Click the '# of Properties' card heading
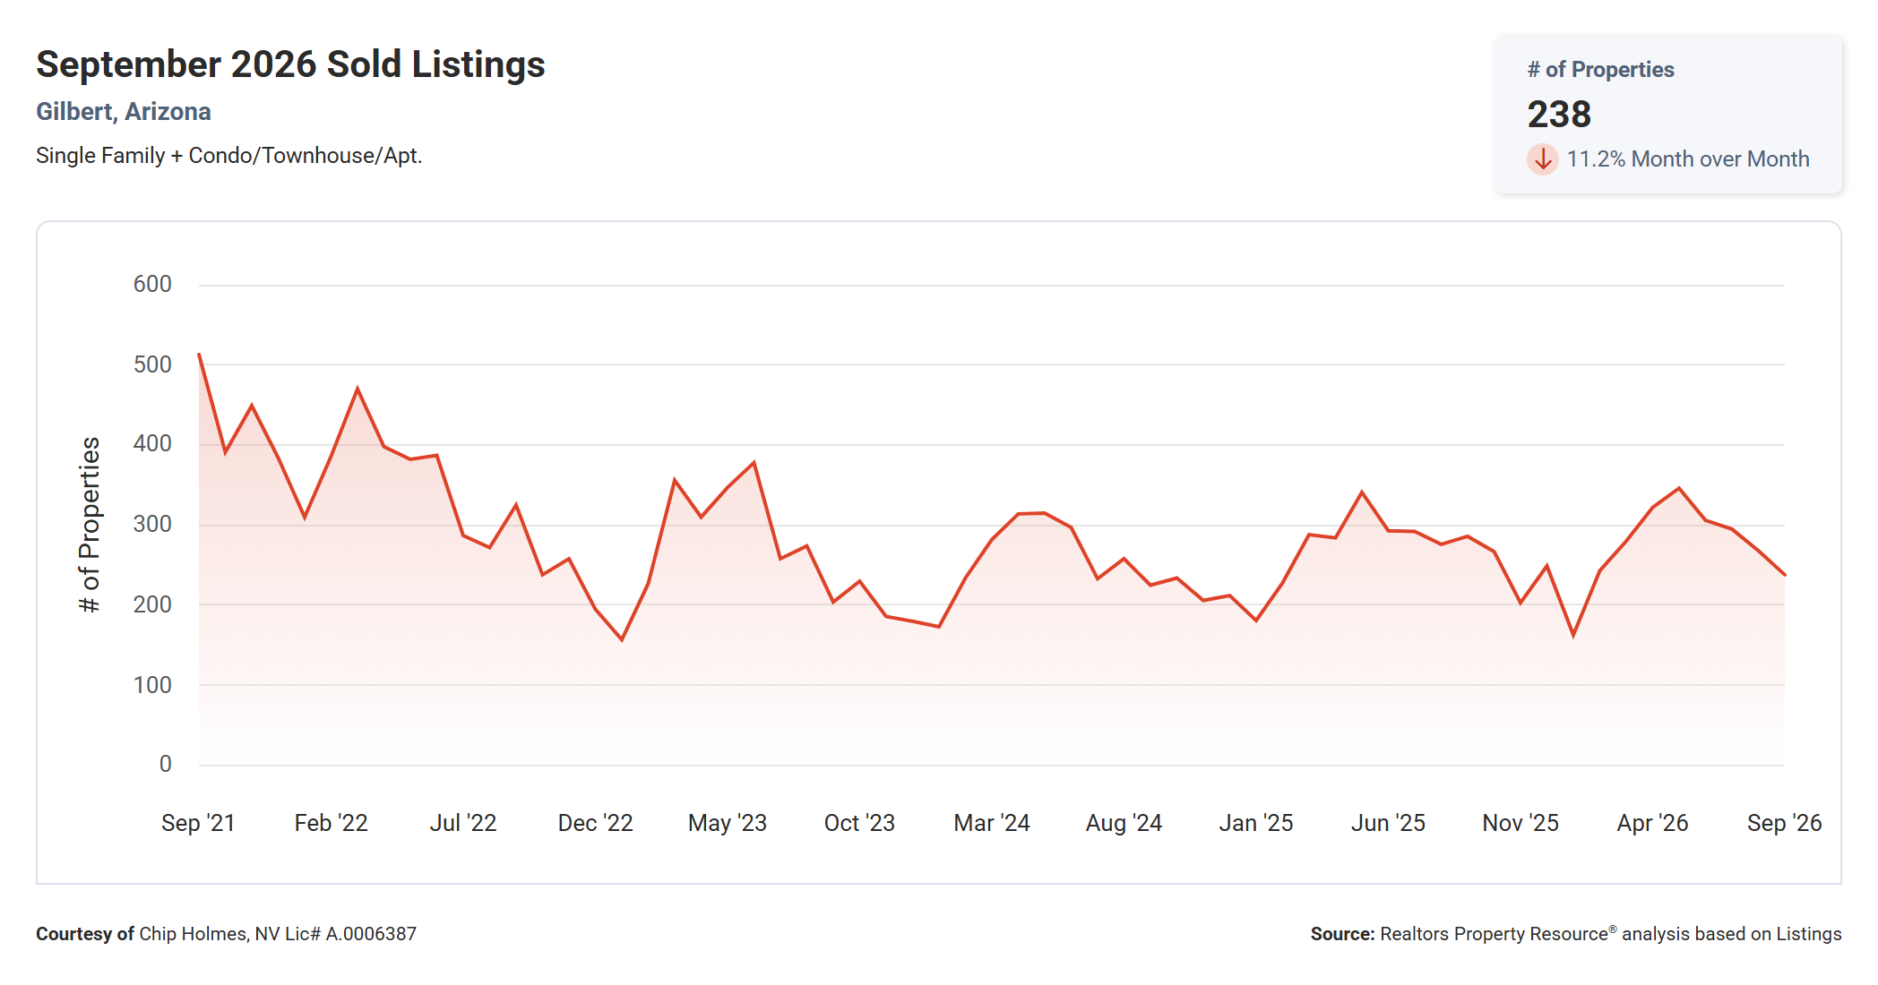Viewport: 1878px width, 985px height. tap(1600, 69)
